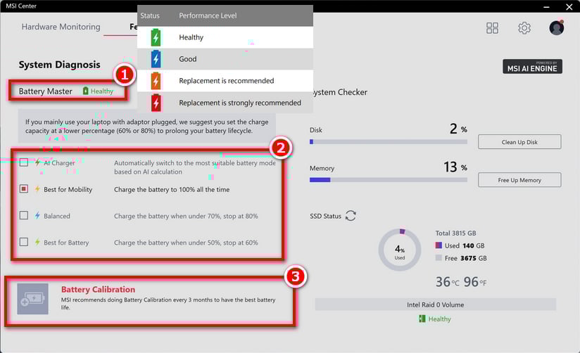This screenshot has height=353, width=580.
Task: Close the MSI Center window
Action: [569, 6]
